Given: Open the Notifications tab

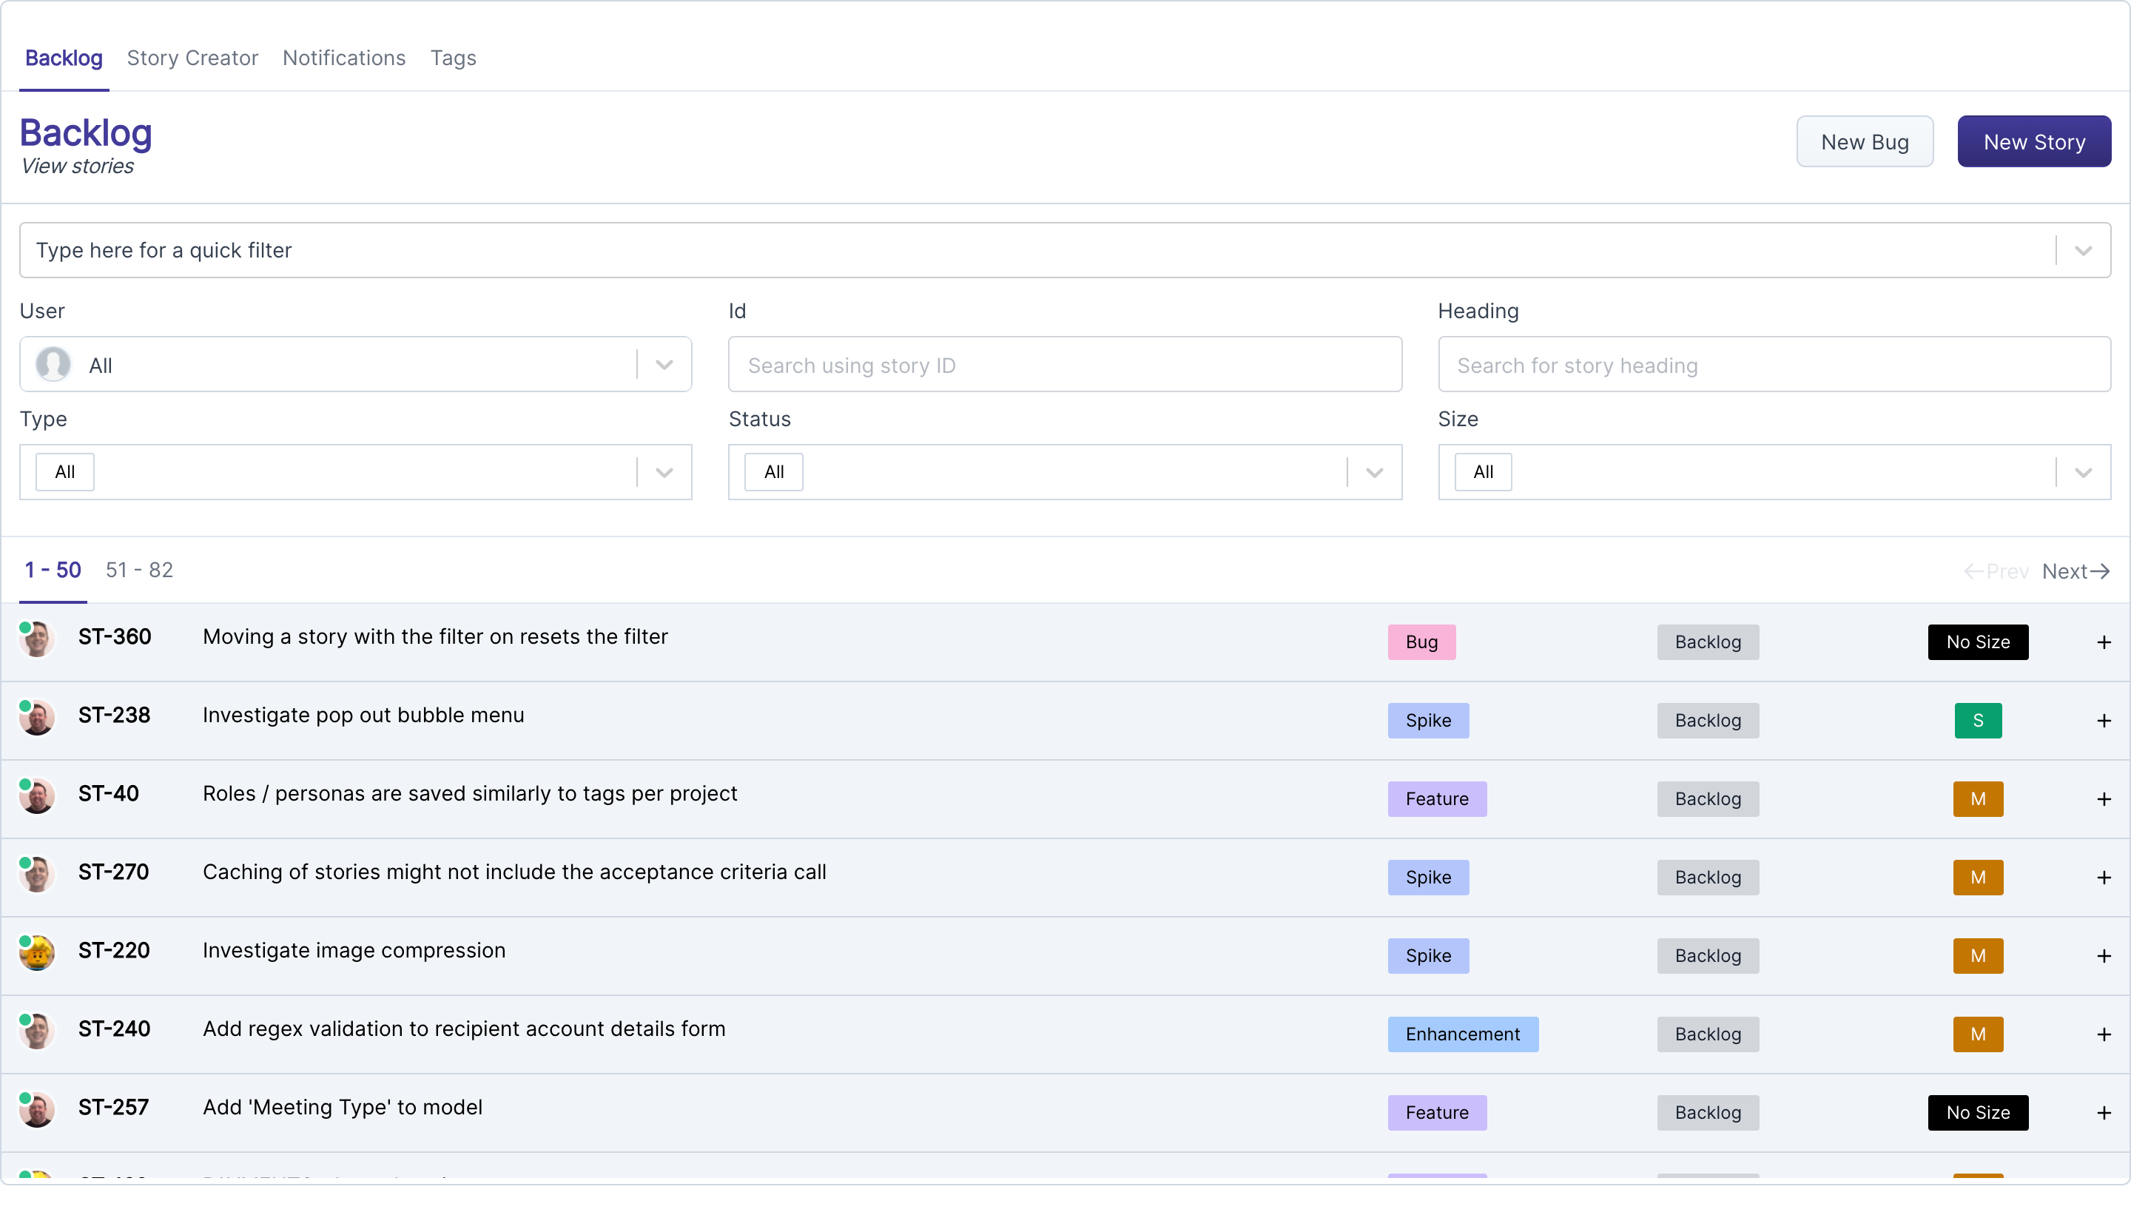Looking at the screenshot, I should point(344,58).
